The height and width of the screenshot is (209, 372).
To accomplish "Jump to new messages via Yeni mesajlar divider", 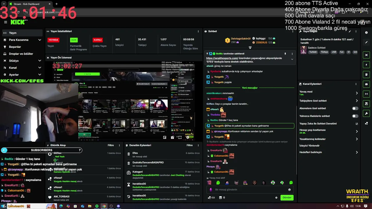I will tap(250, 88).
